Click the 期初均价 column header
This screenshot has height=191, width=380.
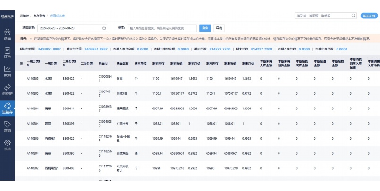194,63
